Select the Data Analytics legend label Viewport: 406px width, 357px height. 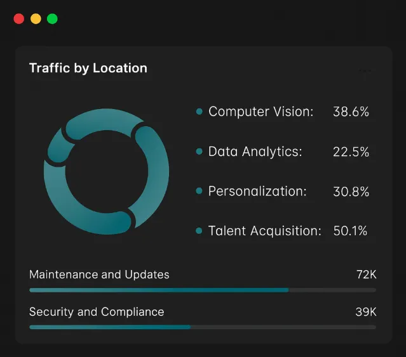pyautogui.click(x=255, y=152)
